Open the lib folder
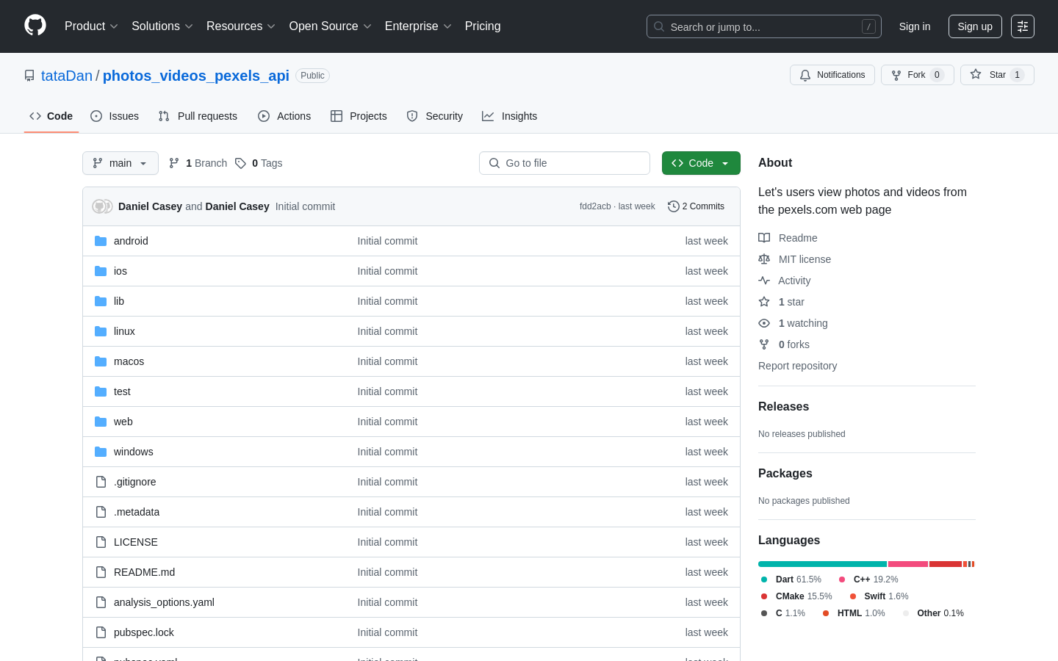The image size is (1058, 661). pyautogui.click(x=119, y=301)
